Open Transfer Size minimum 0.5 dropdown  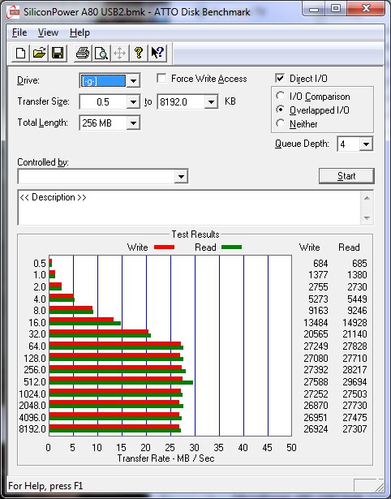(133, 102)
